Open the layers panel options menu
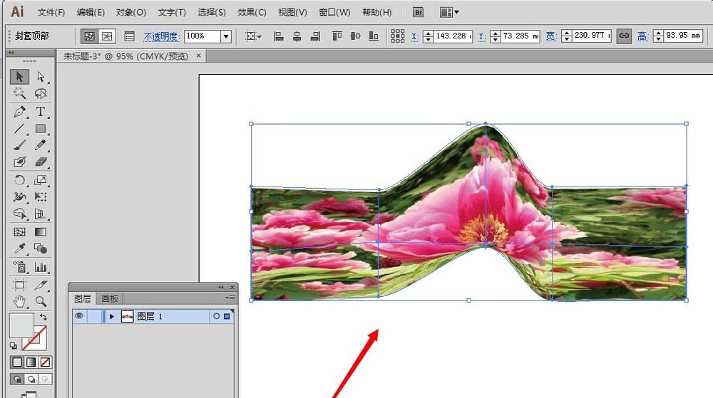Viewport: 713px width, 398px height. 230,298
